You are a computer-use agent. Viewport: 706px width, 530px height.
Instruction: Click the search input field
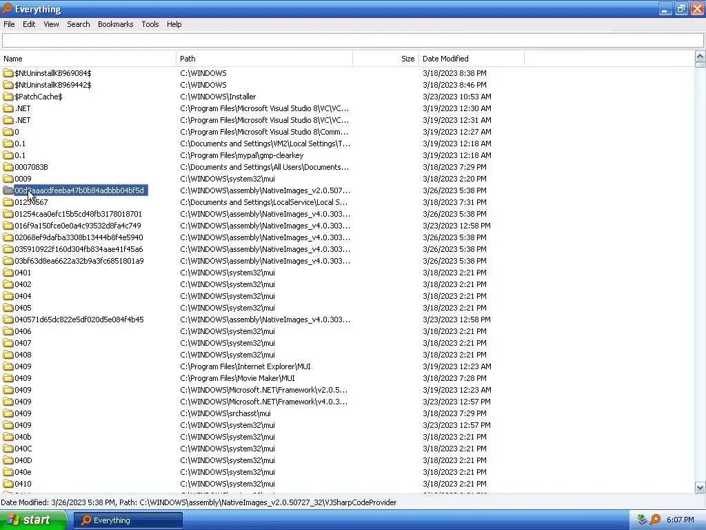click(352, 41)
